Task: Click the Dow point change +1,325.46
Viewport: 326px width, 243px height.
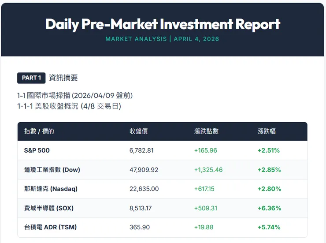Action: (x=208, y=169)
